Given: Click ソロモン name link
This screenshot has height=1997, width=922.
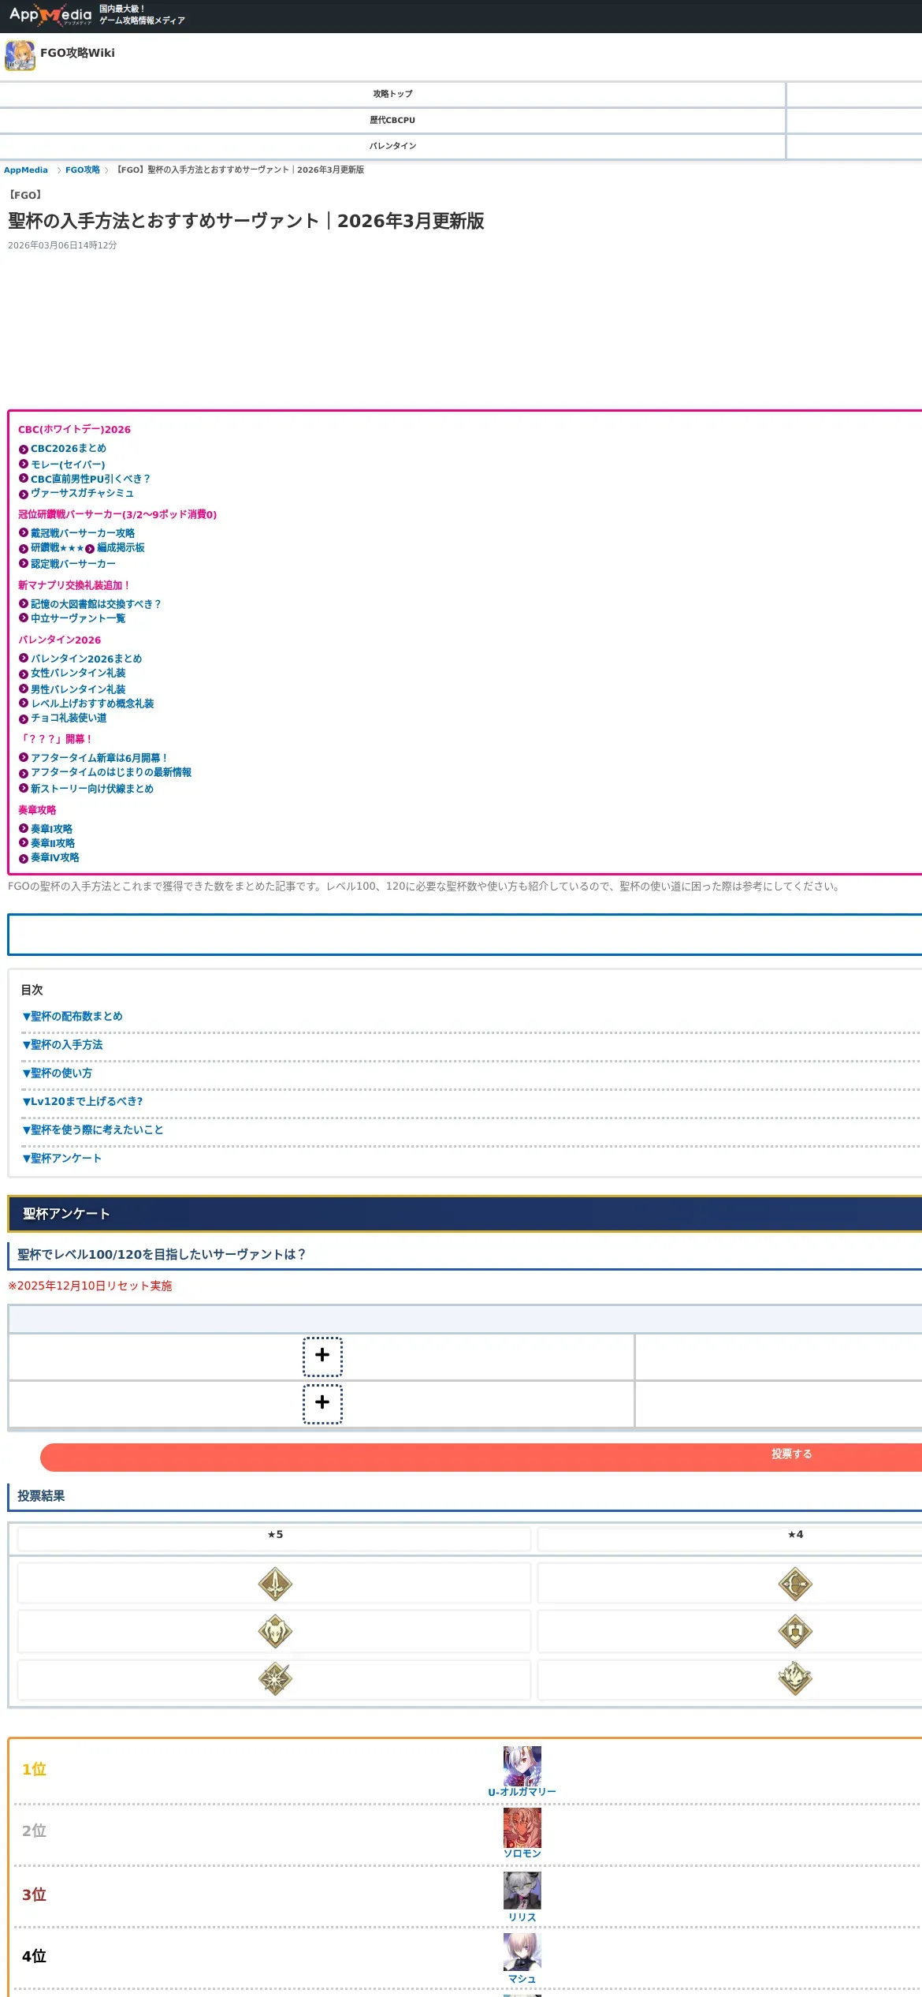Looking at the screenshot, I should point(522,1854).
